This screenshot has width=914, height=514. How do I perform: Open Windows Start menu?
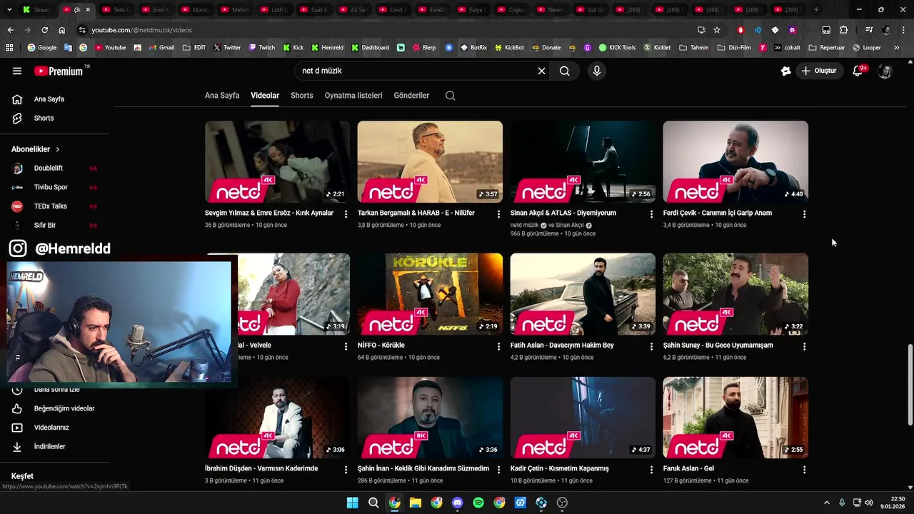[352, 503]
